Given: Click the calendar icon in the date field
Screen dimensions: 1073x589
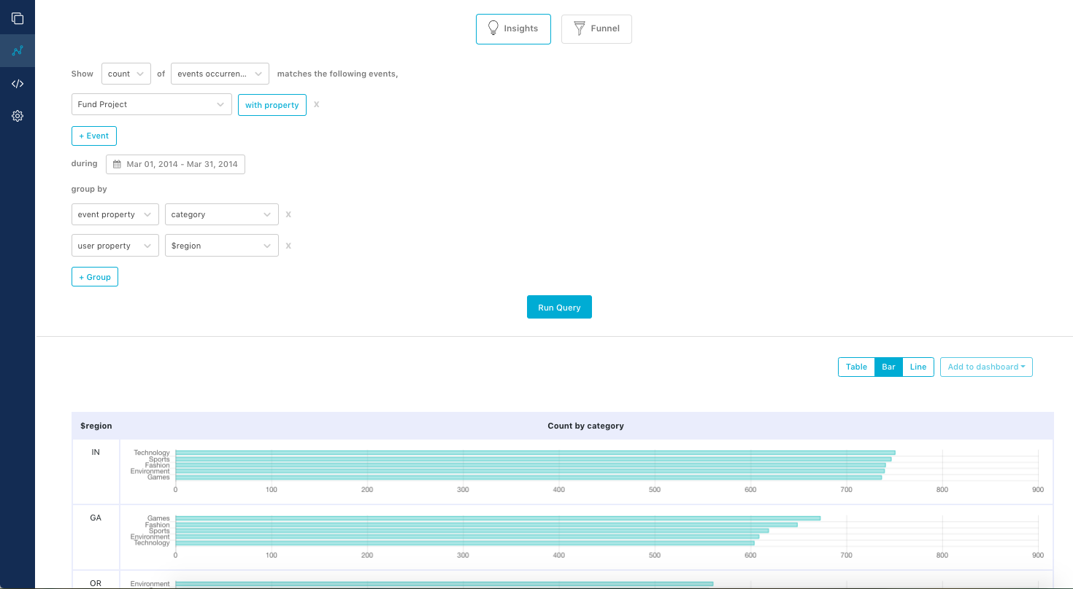Looking at the screenshot, I should point(117,164).
